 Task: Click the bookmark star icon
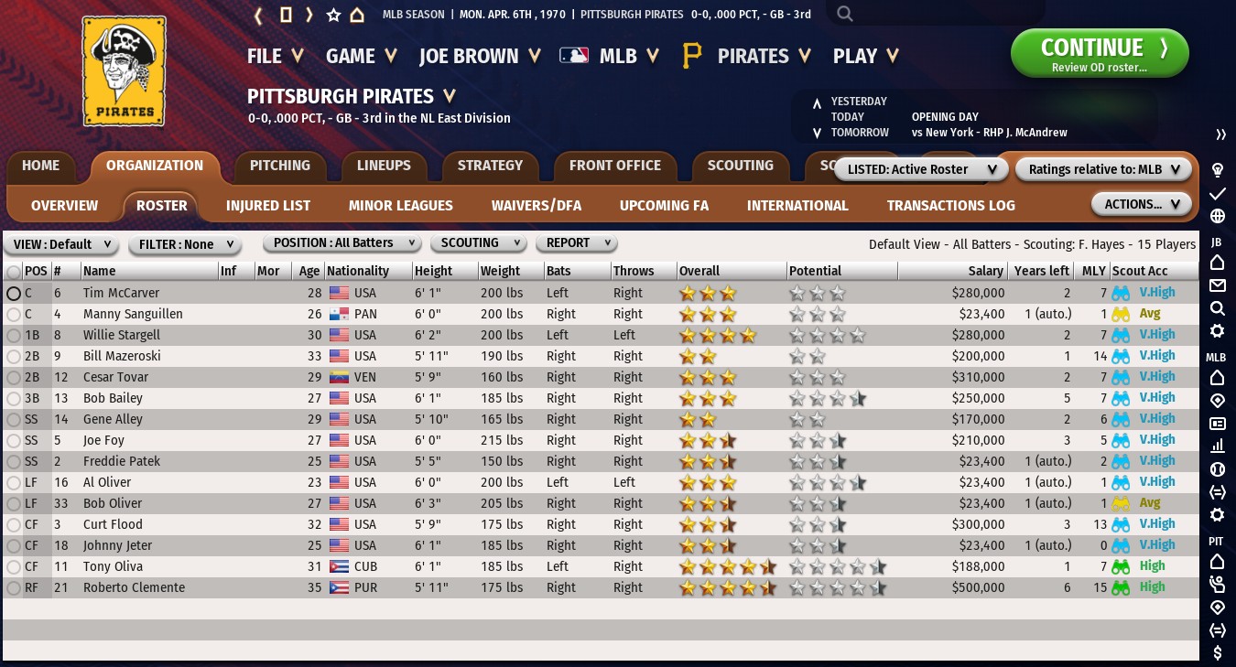point(333,15)
